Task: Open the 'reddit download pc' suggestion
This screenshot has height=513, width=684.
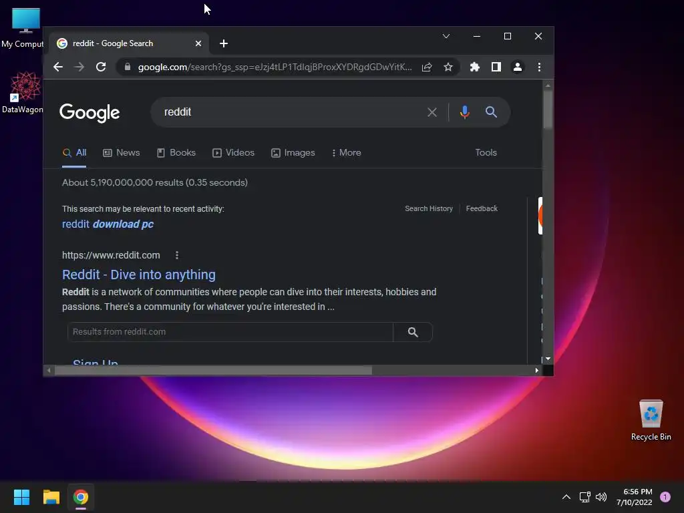Action: tap(108, 224)
